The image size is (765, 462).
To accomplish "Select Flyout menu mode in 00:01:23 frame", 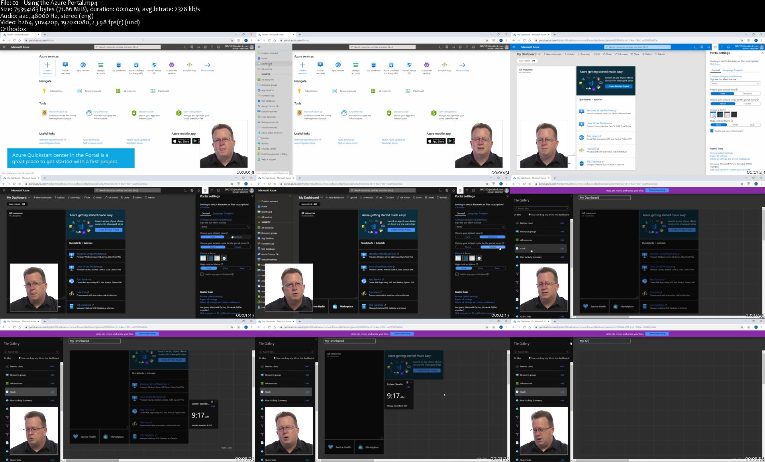I will (x=722, y=104).
